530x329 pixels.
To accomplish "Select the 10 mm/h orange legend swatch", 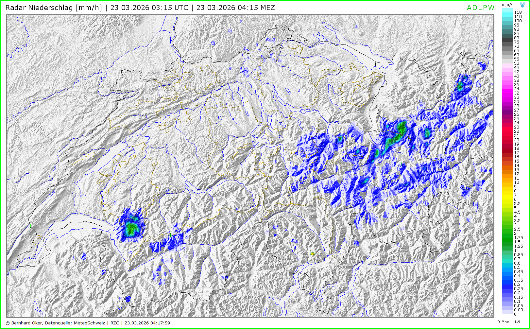I will coord(507,182).
